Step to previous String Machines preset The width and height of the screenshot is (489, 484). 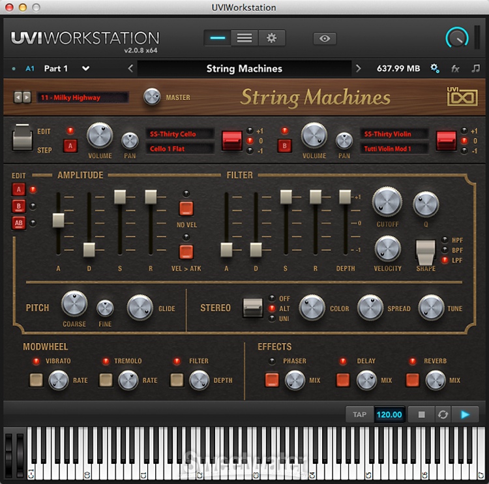(x=18, y=97)
